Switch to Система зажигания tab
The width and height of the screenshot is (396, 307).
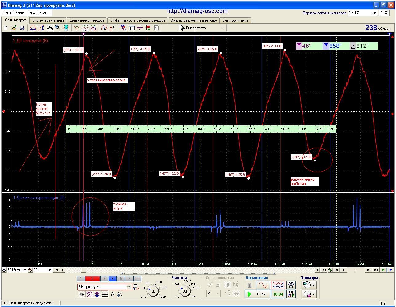48,20
